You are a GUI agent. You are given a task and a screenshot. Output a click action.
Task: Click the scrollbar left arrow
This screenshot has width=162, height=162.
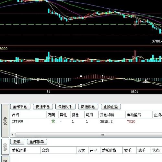tap(13, 135)
